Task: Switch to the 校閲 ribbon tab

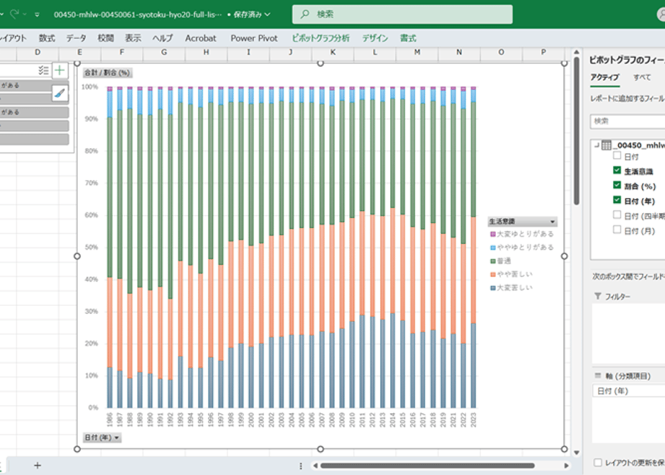Action: coord(106,38)
